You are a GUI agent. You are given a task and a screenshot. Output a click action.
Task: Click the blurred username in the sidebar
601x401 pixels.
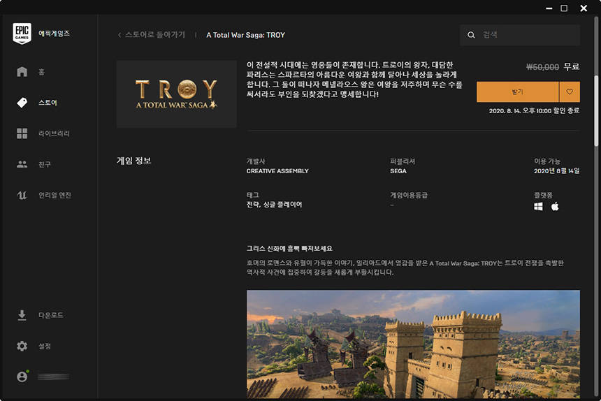click(53, 377)
